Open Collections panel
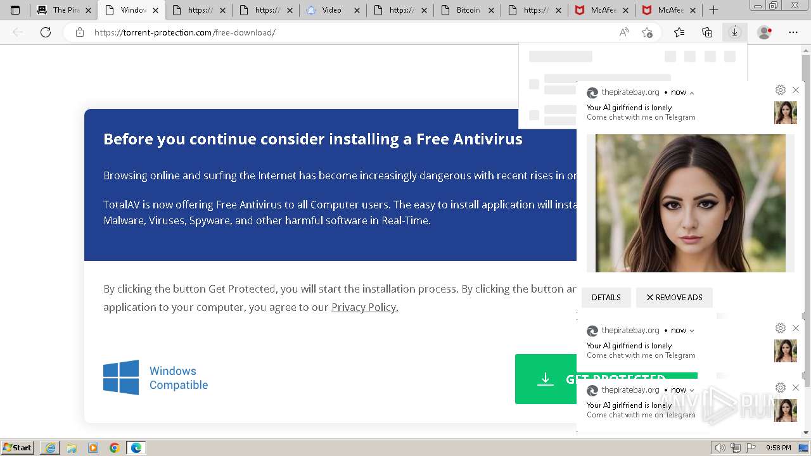 (x=707, y=32)
